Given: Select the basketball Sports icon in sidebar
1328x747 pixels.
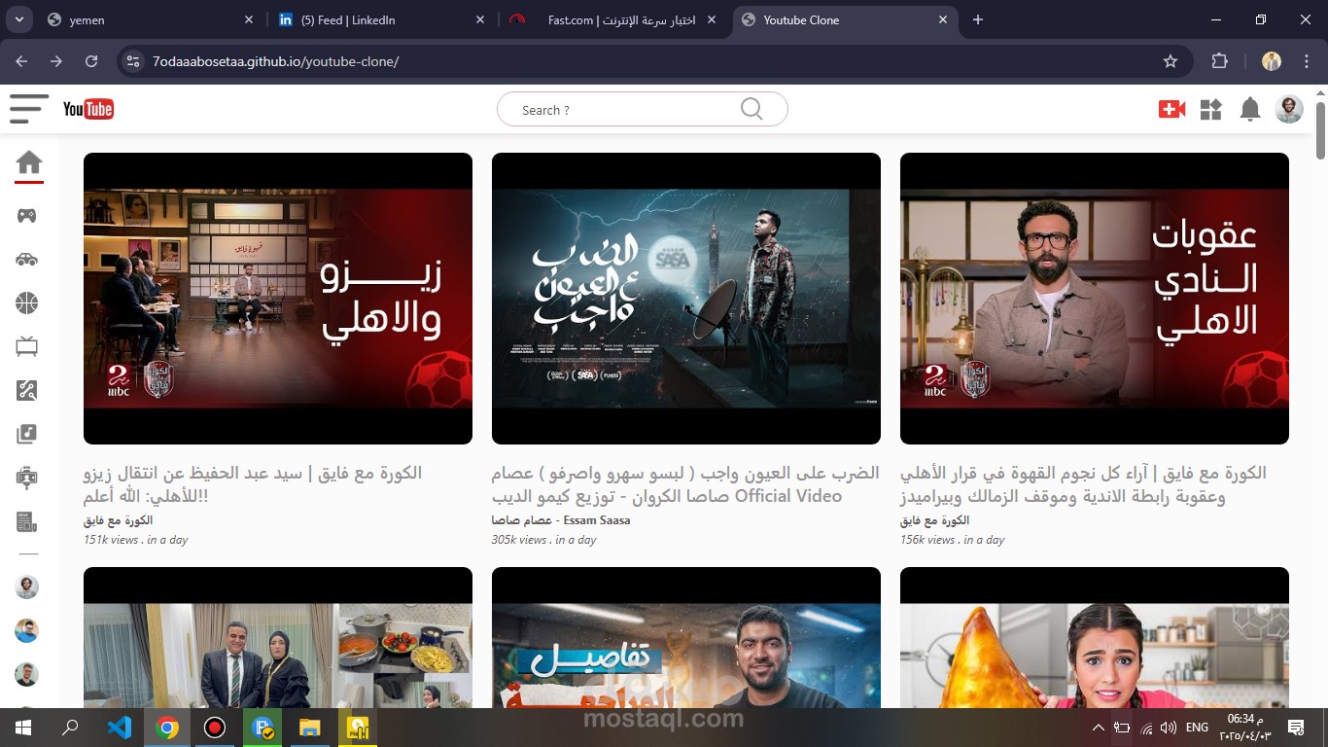Looking at the screenshot, I should (27, 303).
